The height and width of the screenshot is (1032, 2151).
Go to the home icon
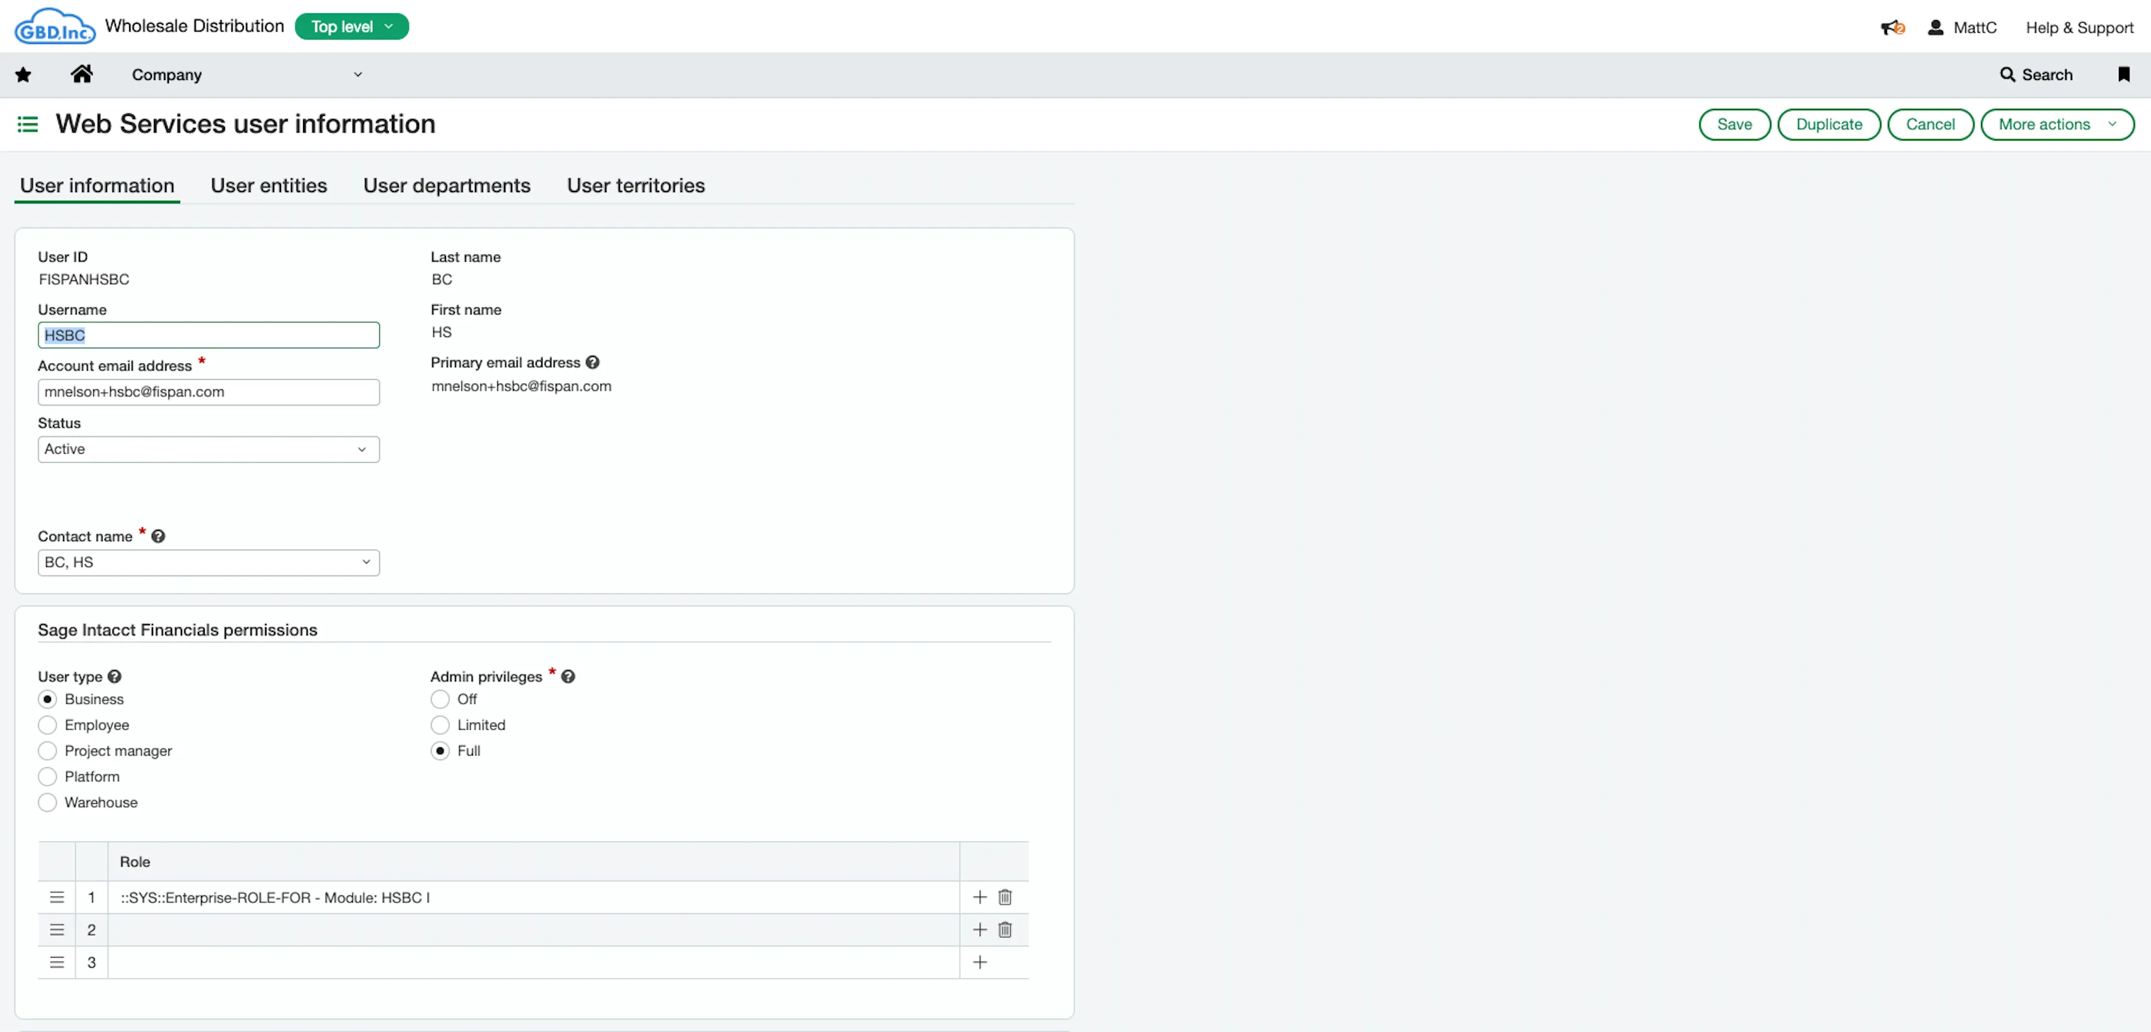[81, 74]
